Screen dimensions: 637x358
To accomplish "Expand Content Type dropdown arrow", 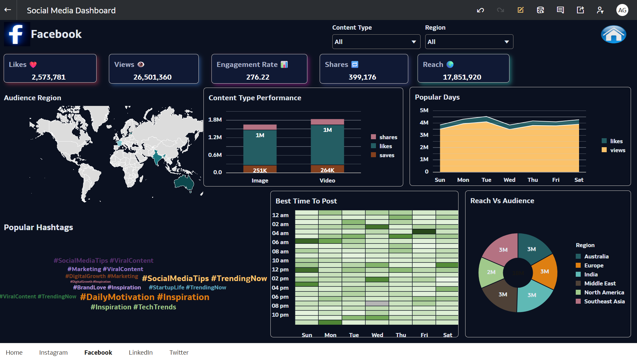I will tap(414, 42).
